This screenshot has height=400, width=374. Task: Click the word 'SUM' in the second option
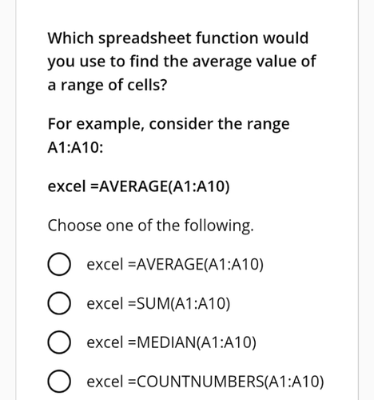coord(153,303)
